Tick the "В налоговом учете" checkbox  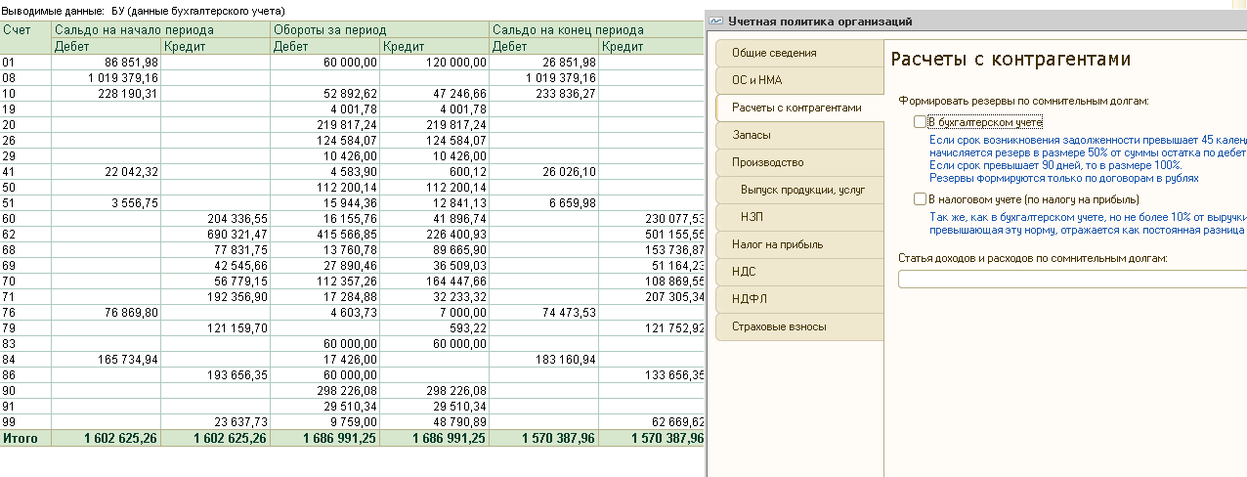pyautogui.click(x=919, y=199)
